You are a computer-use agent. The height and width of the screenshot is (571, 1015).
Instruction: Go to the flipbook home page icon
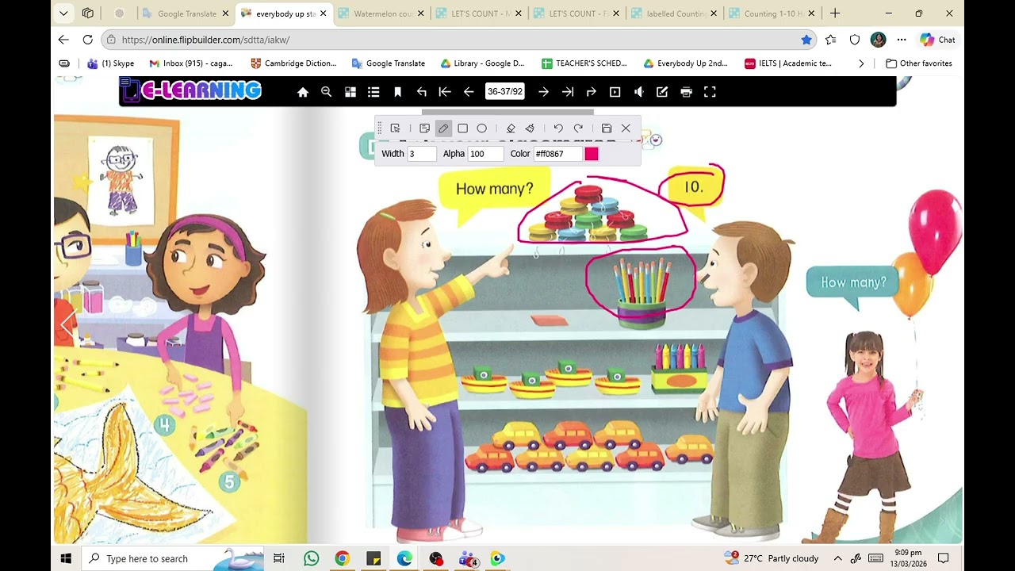[303, 92]
